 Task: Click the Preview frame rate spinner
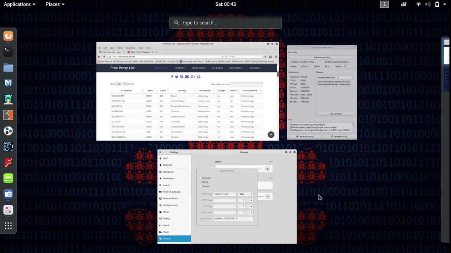click(x=345, y=78)
